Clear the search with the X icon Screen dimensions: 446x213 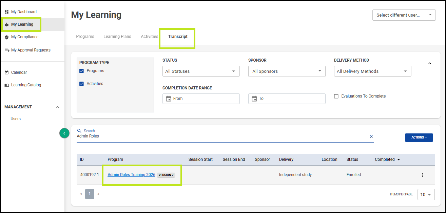[x=371, y=136]
